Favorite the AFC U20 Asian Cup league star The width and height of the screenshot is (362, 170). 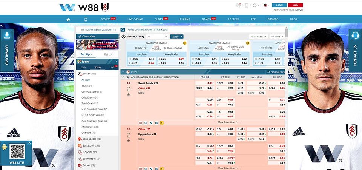[x=128, y=77]
